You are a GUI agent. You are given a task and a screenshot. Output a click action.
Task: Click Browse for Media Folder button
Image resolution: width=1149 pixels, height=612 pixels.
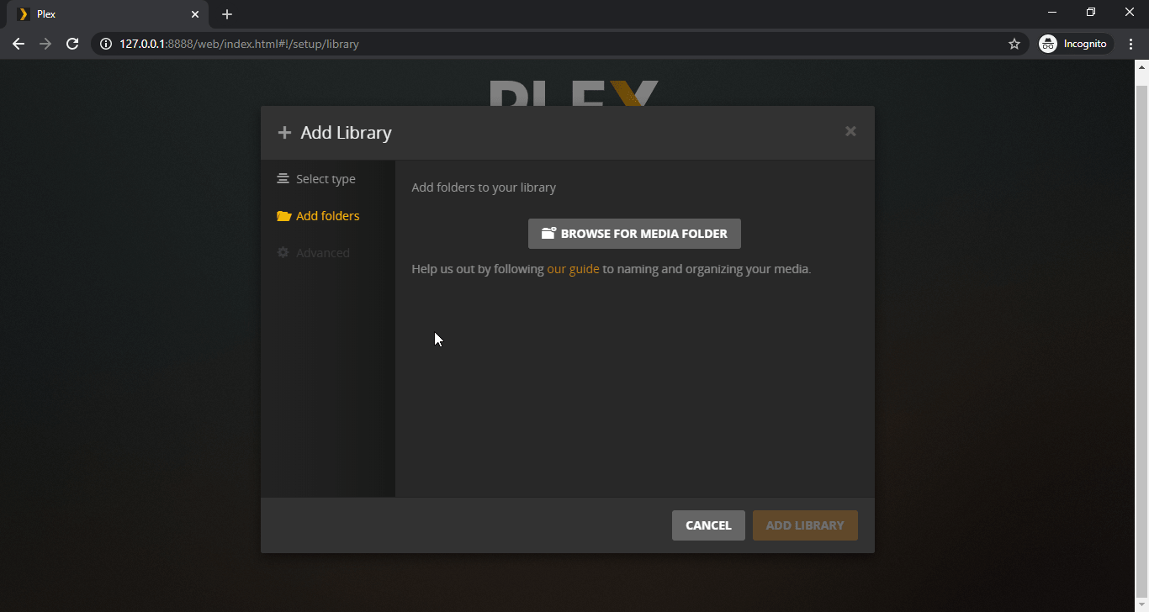(634, 234)
